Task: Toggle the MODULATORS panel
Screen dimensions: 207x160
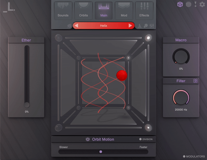Action: pyautogui.click(x=194, y=157)
